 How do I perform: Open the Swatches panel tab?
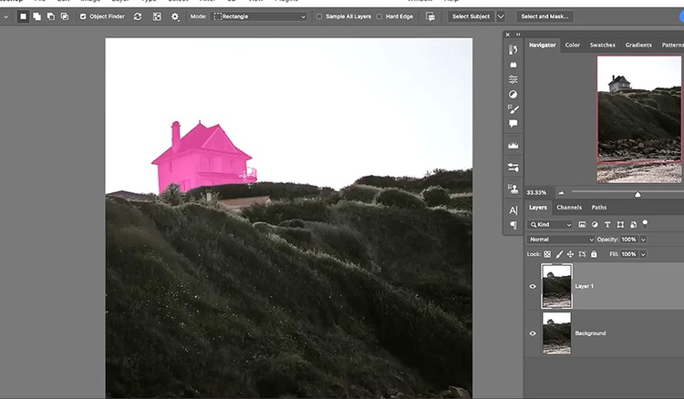click(602, 45)
